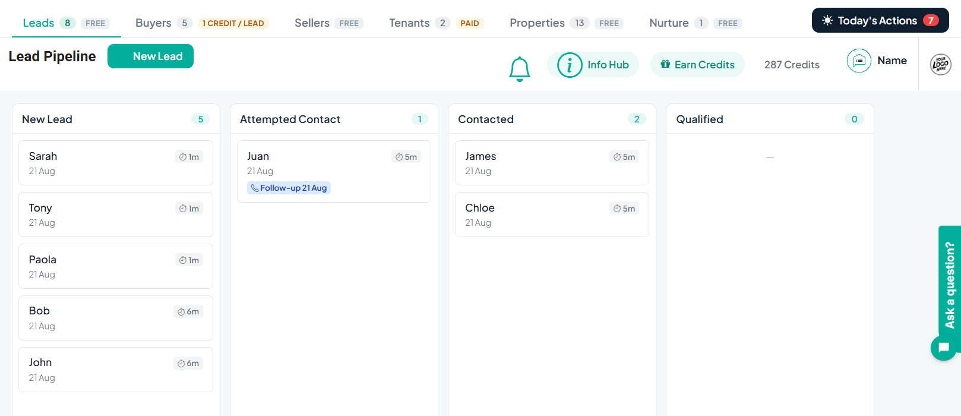Select the Nurture tab
Viewport: 961px width, 416px height.
[x=696, y=23]
